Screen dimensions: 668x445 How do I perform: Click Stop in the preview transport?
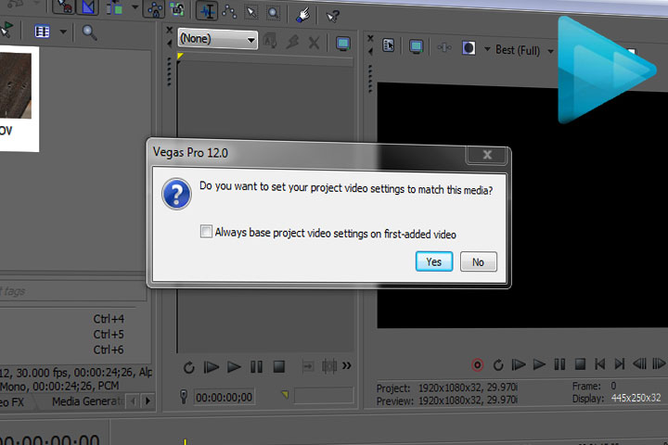(580, 364)
